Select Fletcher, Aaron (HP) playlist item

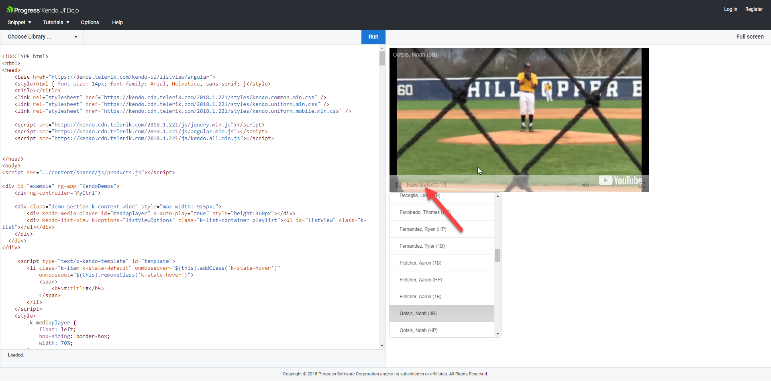click(x=442, y=280)
